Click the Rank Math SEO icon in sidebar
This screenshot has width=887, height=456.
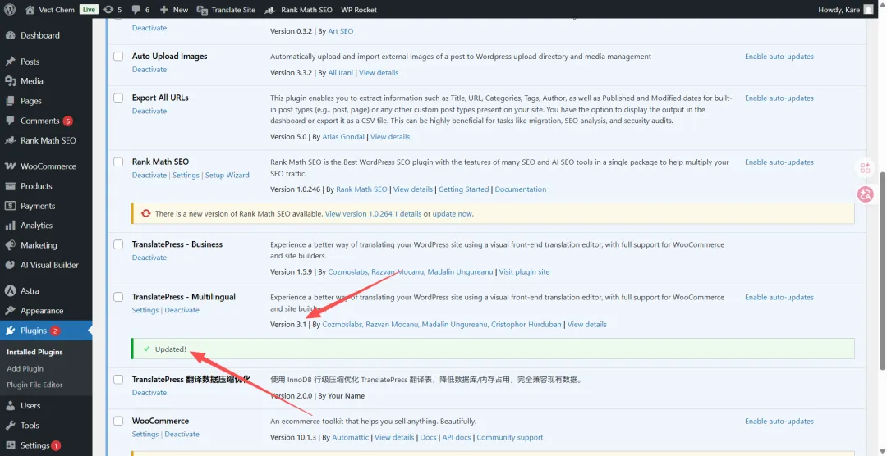coord(10,140)
